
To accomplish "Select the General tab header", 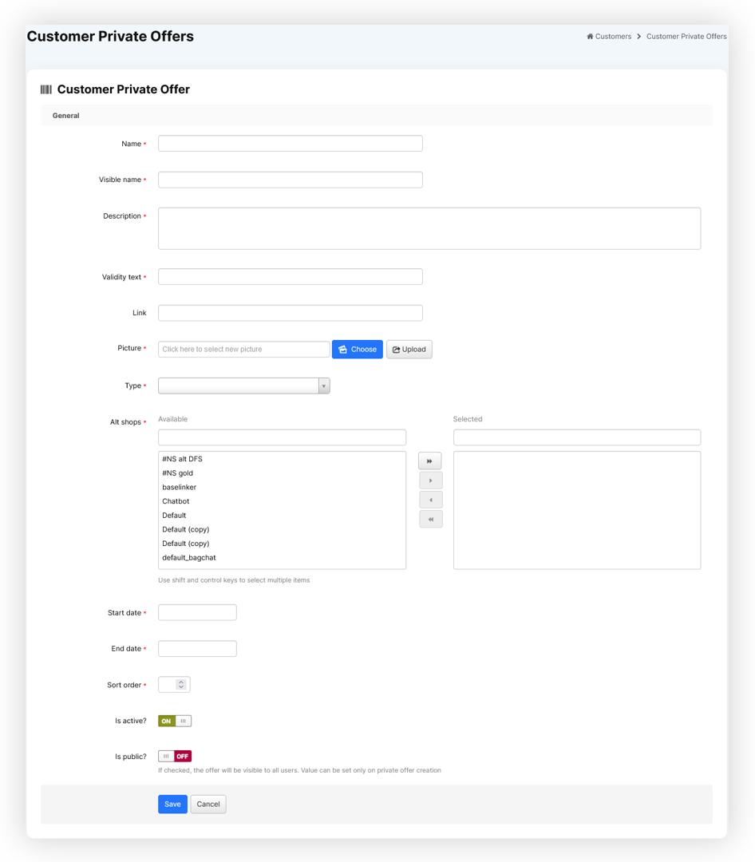I will tap(65, 116).
